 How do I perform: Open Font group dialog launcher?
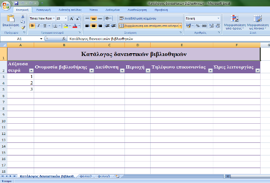(x=80, y=32)
